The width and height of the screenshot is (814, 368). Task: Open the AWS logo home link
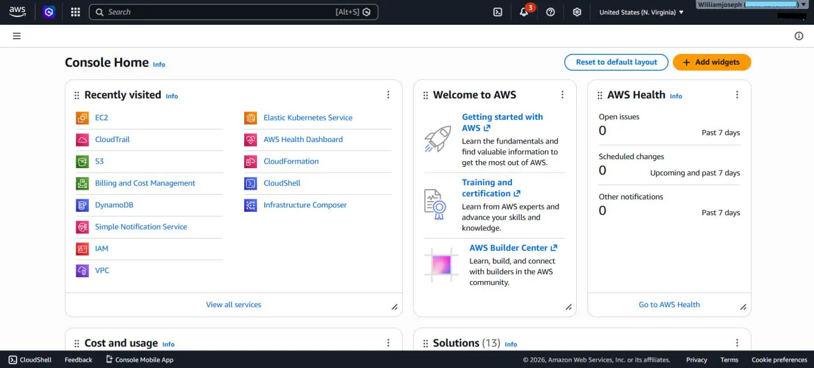17,12
